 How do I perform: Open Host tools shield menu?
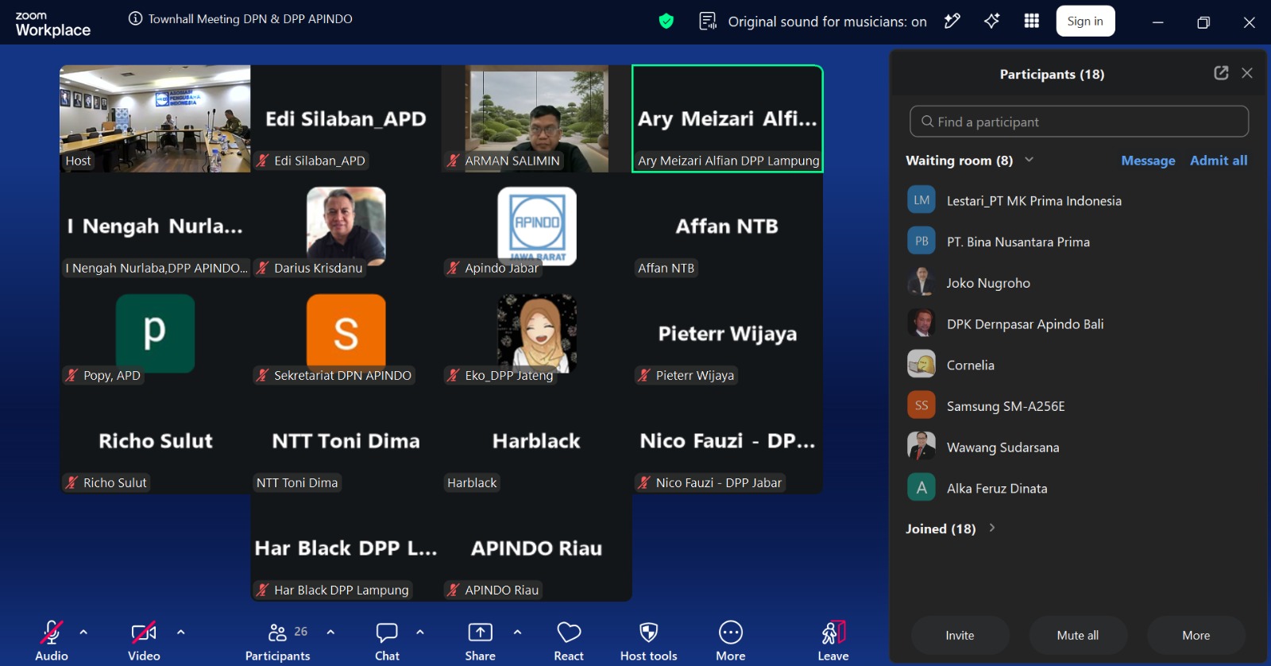point(649,641)
